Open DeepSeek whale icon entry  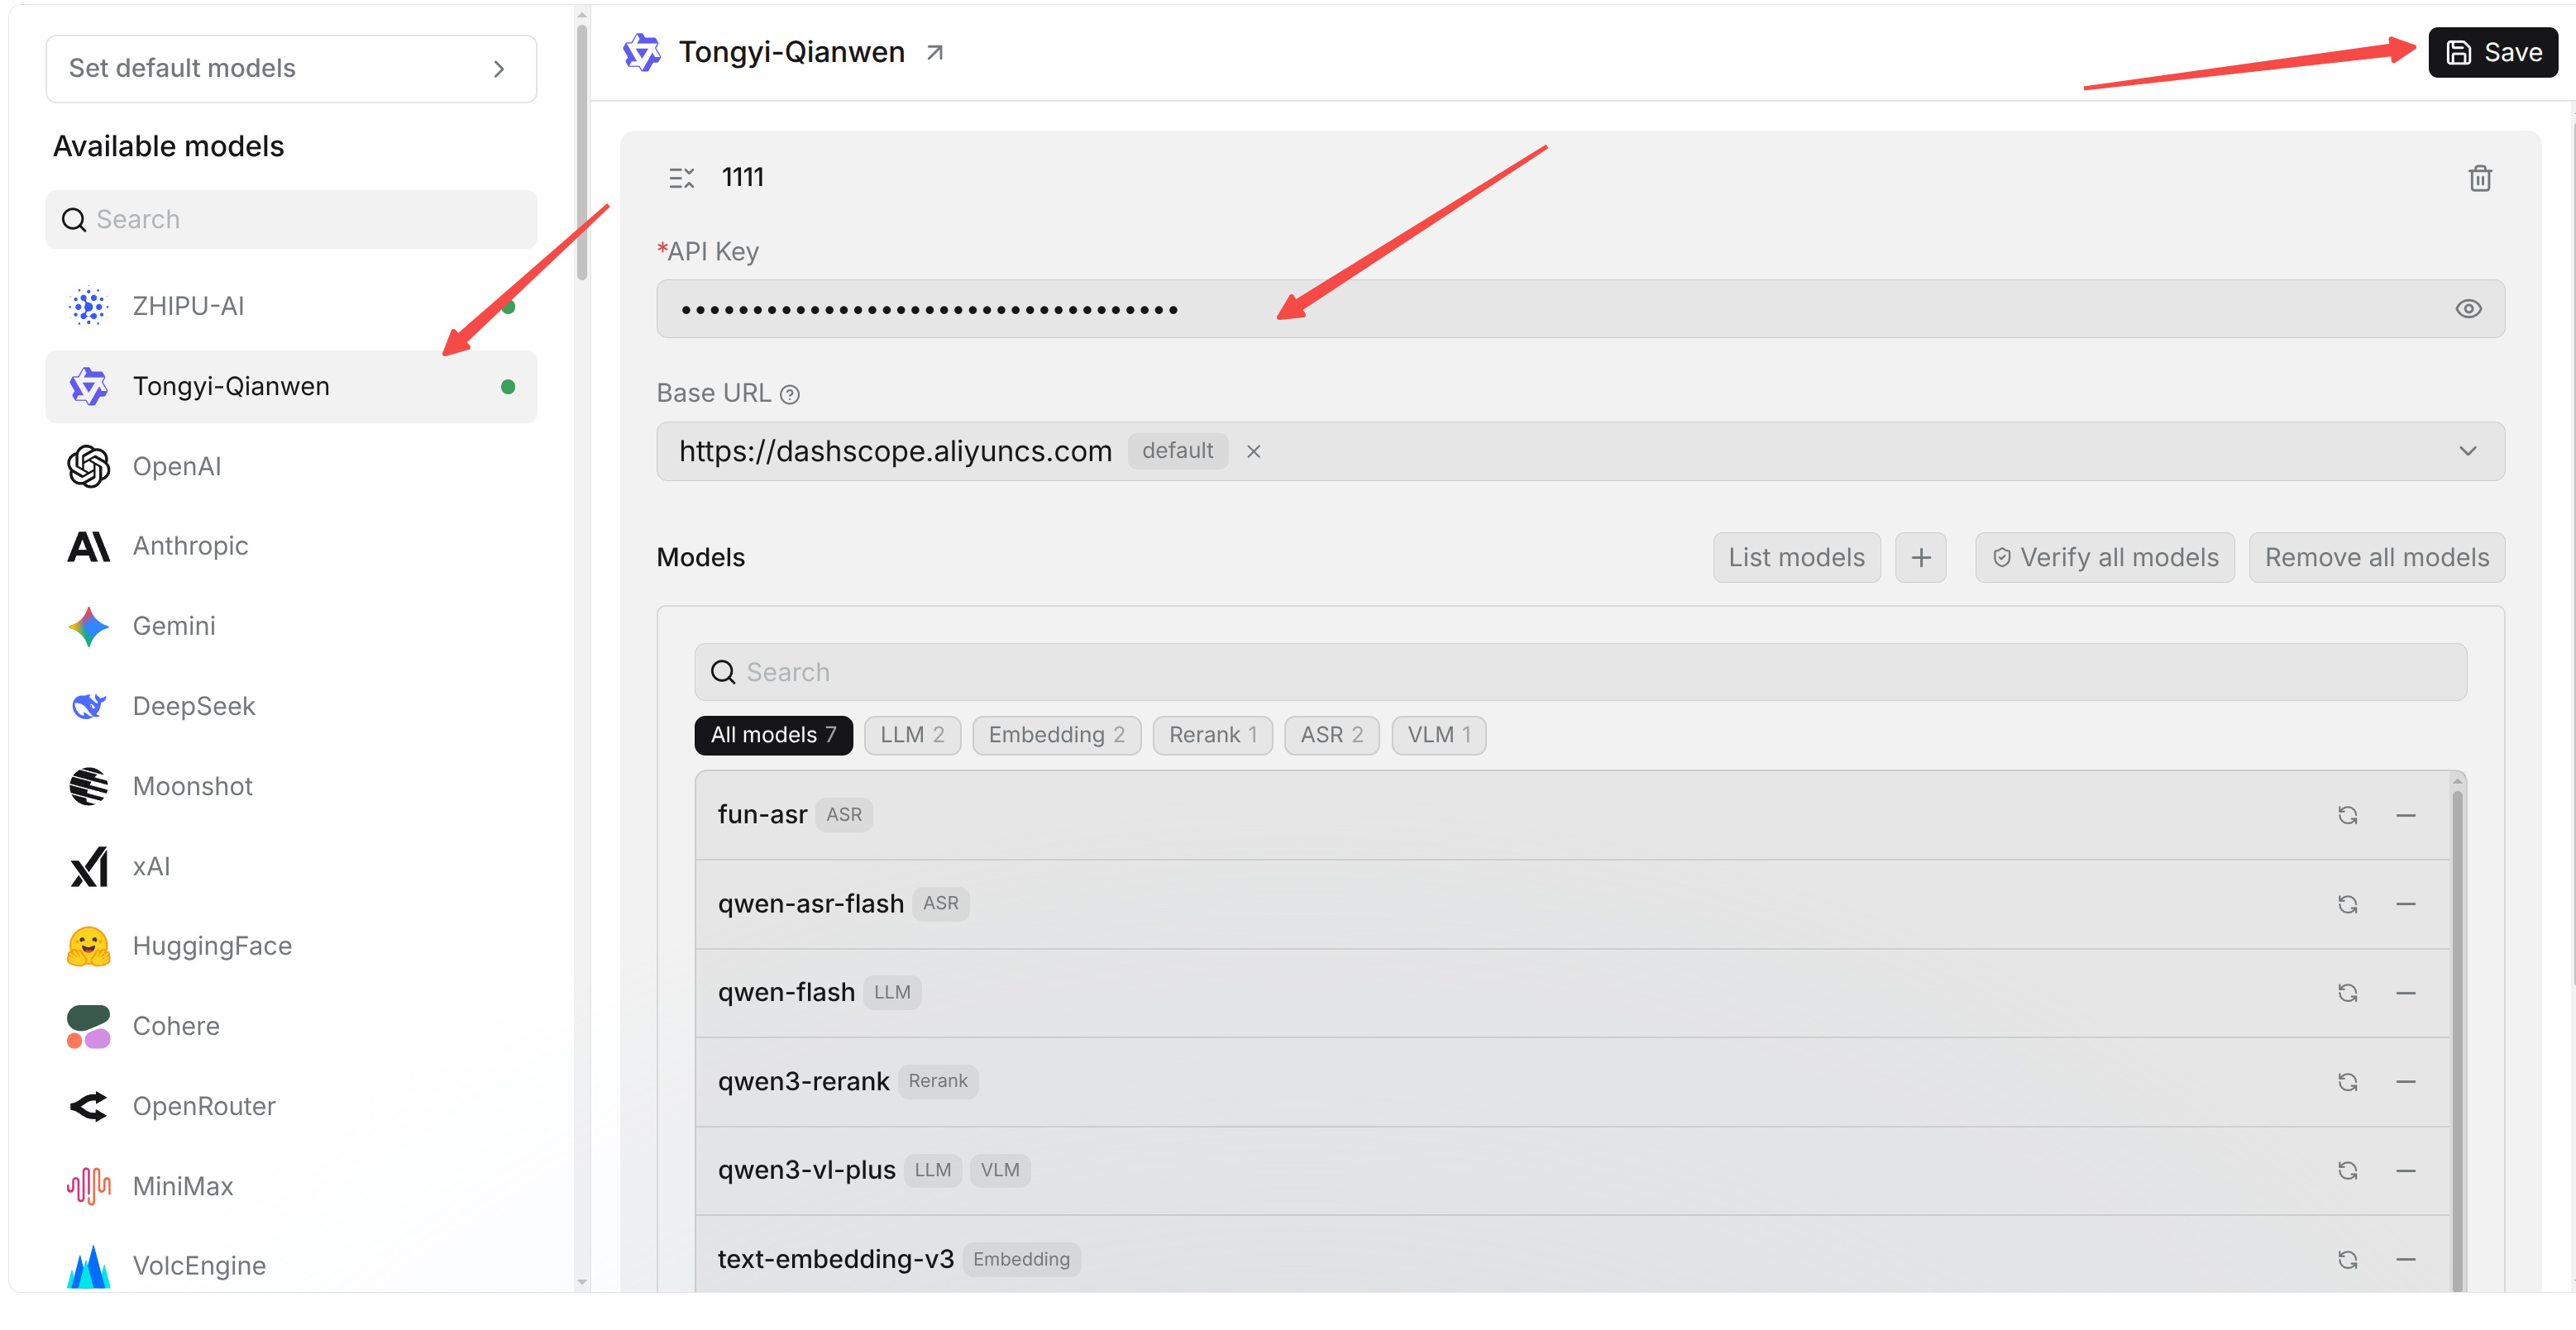[x=88, y=707]
